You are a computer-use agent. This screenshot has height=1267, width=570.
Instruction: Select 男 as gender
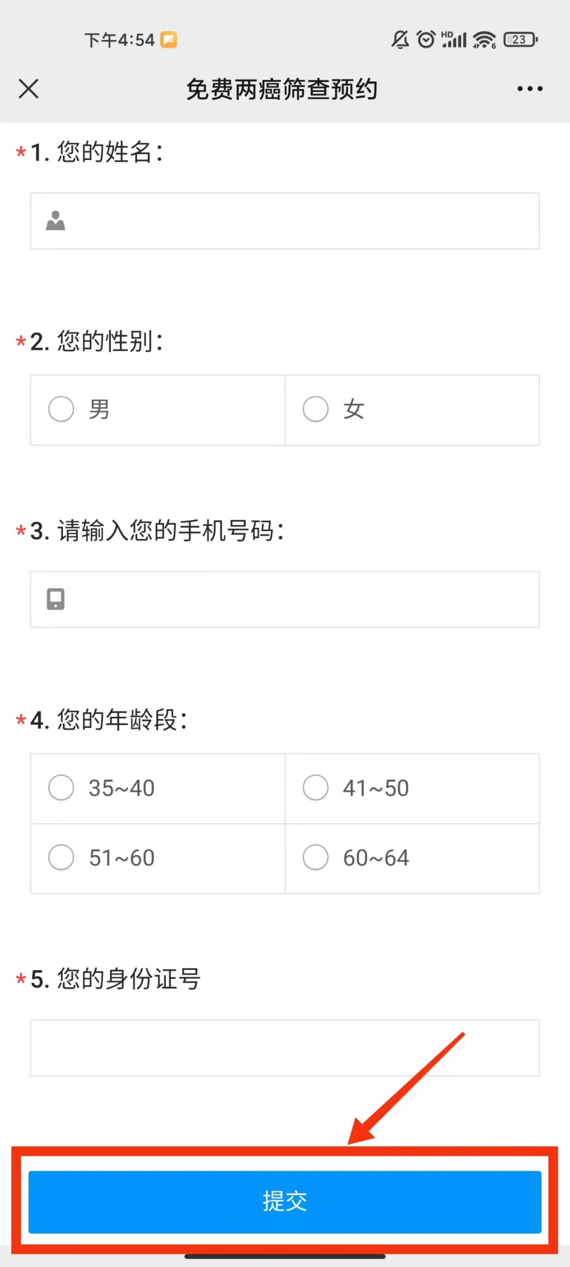(x=61, y=409)
